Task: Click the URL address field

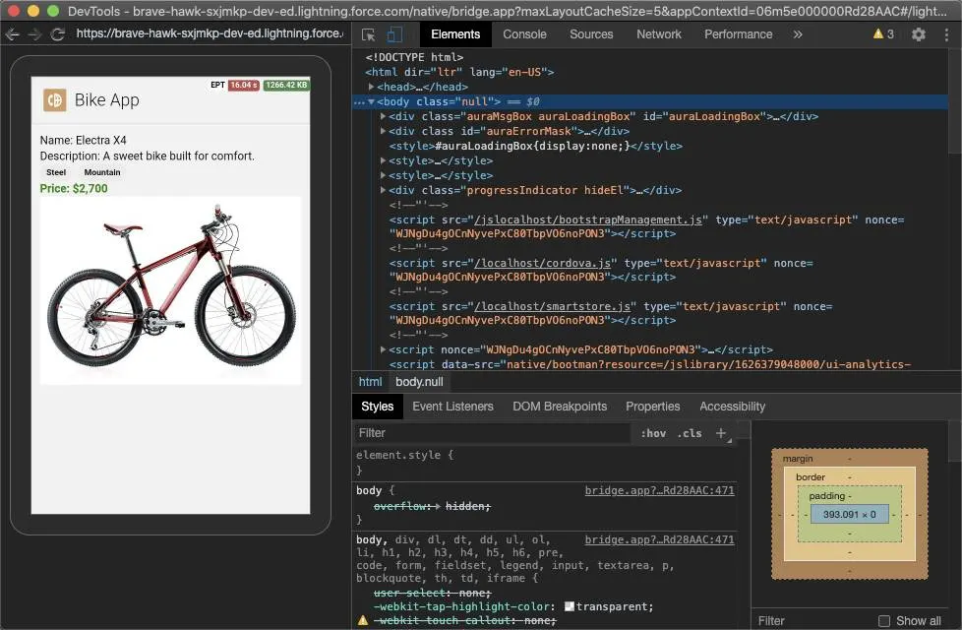Action: tap(210, 33)
